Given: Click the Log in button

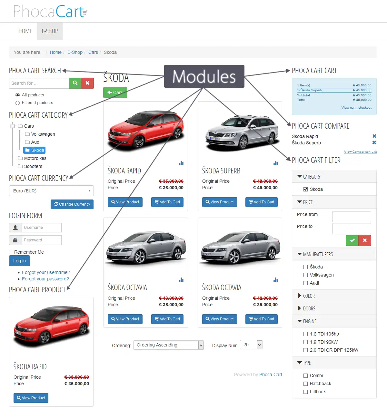Looking at the screenshot, I should point(19,261).
